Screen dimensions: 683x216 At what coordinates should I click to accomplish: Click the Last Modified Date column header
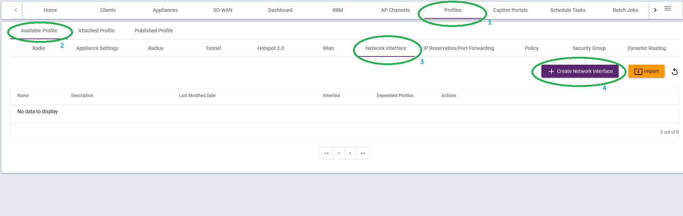[197, 96]
